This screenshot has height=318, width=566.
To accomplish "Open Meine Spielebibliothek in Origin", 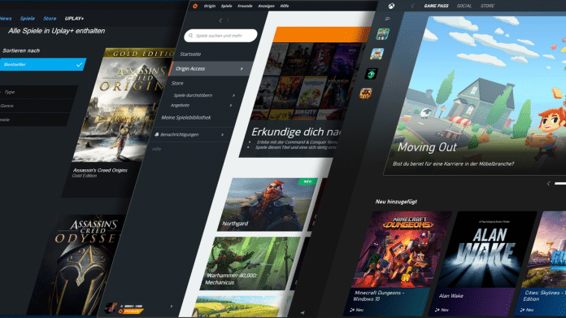I will click(186, 118).
